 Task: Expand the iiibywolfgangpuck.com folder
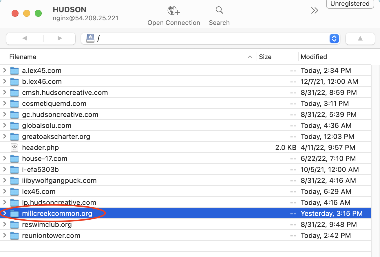[4, 180]
